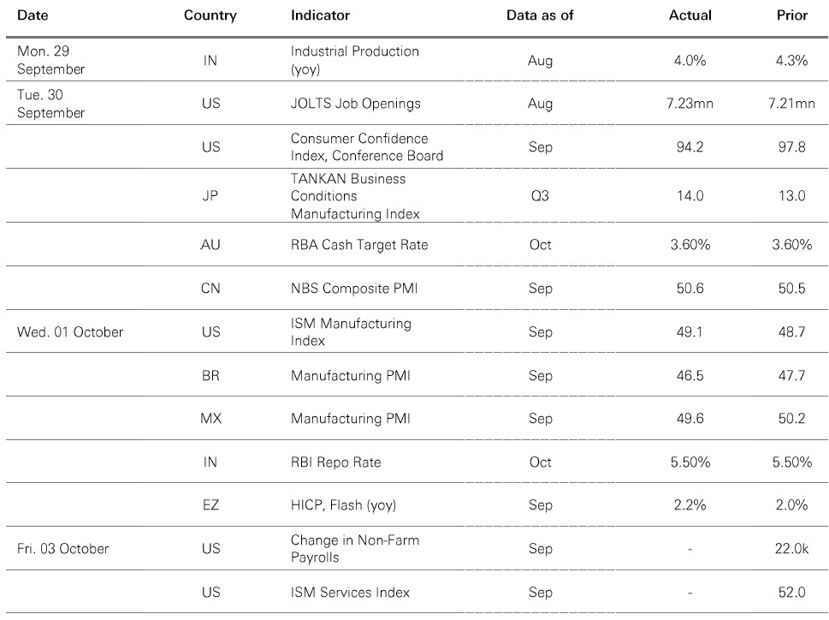
Task: Select the Wed. 01 October date cell
Action: [70, 332]
